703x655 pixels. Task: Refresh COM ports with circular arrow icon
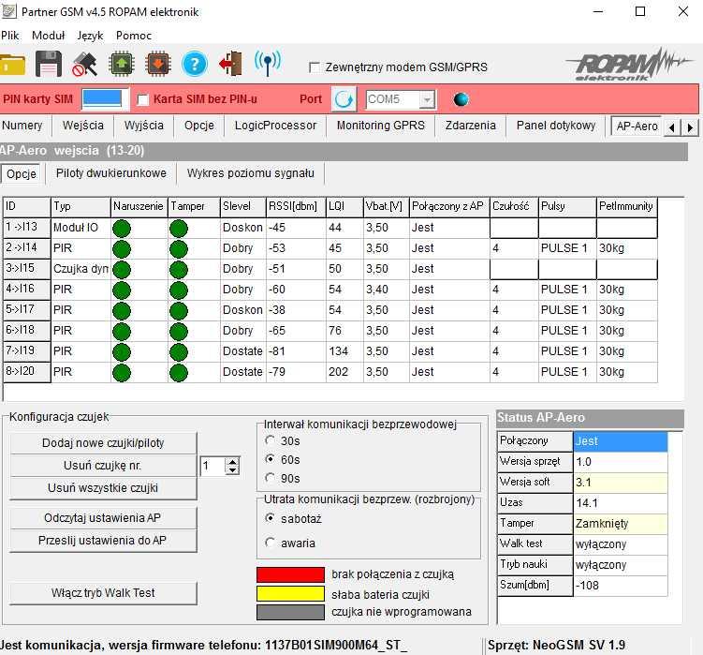click(x=344, y=99)
